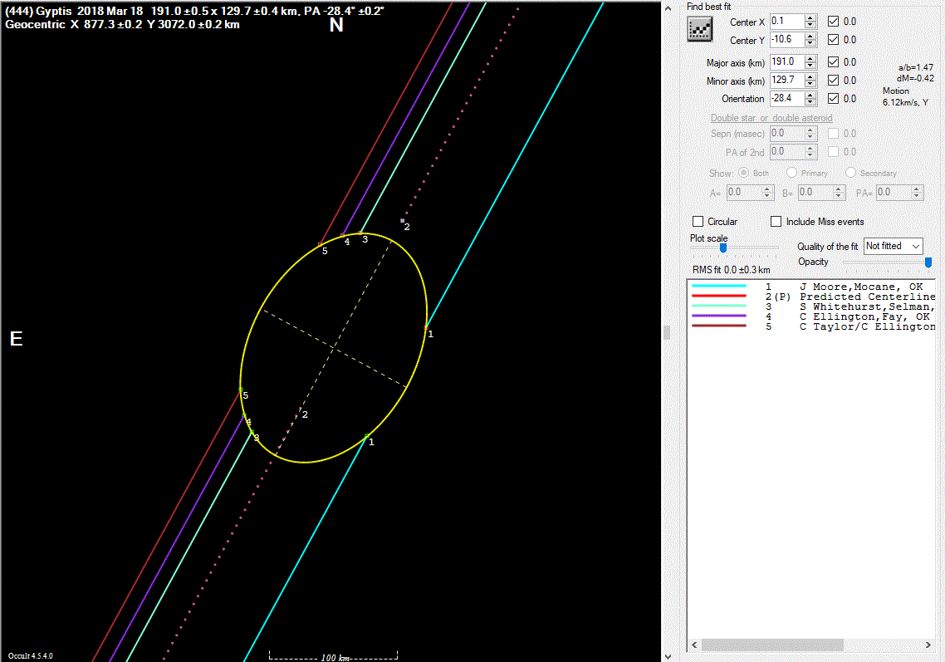The width and height of the screenshot is (945, 662).
Task: Enable the Circular checkbox
Action: click(x=698, y=222)
